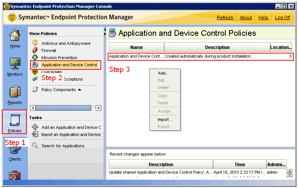Open the Monitors sidebar icon
Image resolution: width=298 pixels, height=188 pixels.
pyautogui.click(x=15, y=64)
